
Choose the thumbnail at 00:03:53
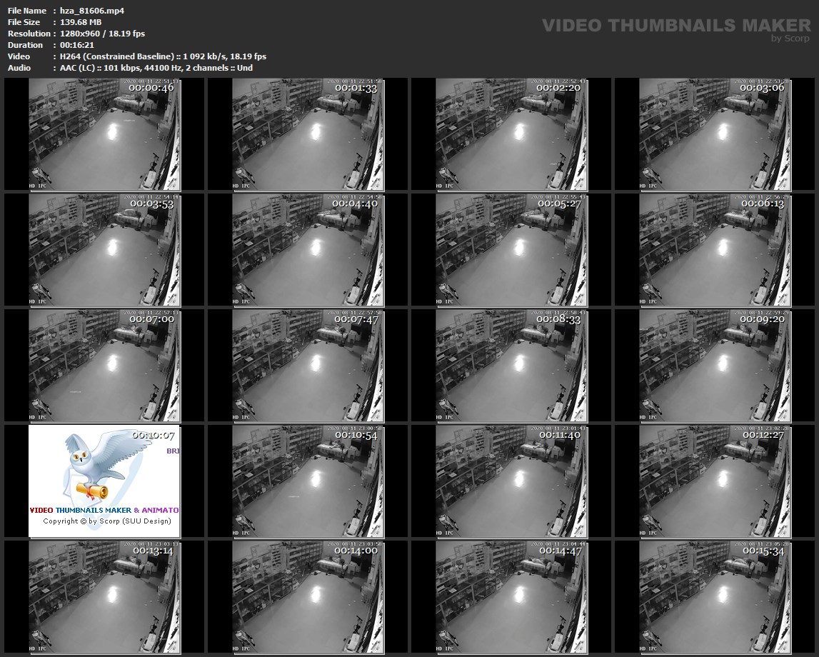104,249
